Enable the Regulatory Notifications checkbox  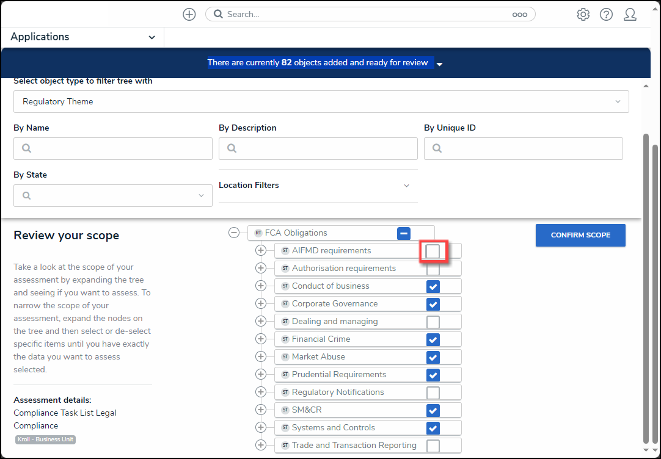coord(433,392)
